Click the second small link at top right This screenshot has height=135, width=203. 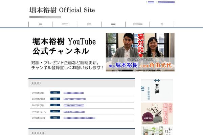[166, 2]
